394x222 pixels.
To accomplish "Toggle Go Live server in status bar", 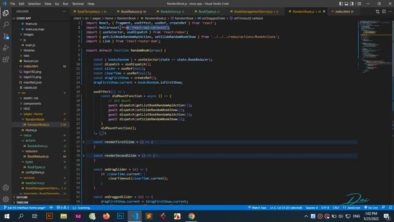I will [371, 208].
